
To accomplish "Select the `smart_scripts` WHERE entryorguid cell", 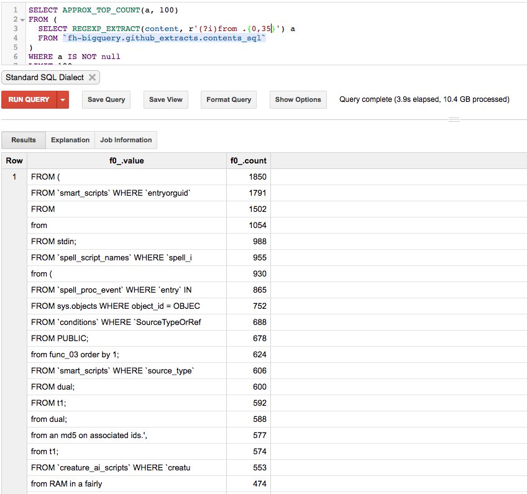I will click(x=127, y=193).
